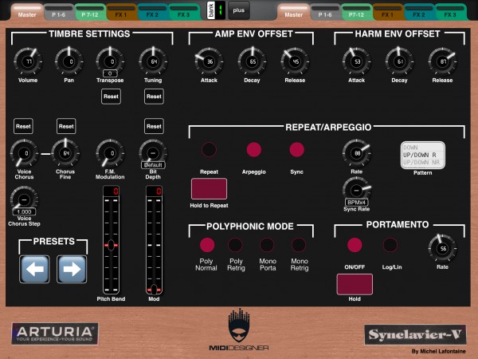Click the Transpose value box showing 0
This screenshot has height=359, width=478.
pos(110,73)
